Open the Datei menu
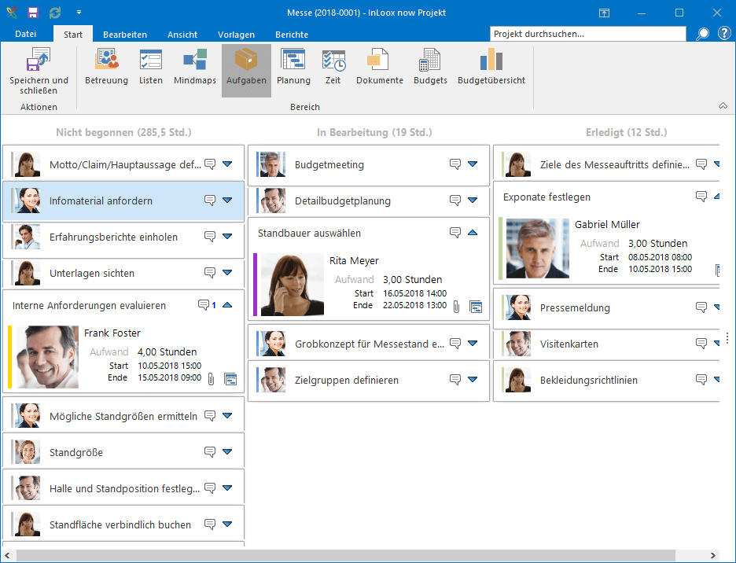Screen dimensions: 736x563 coord(26,35)
